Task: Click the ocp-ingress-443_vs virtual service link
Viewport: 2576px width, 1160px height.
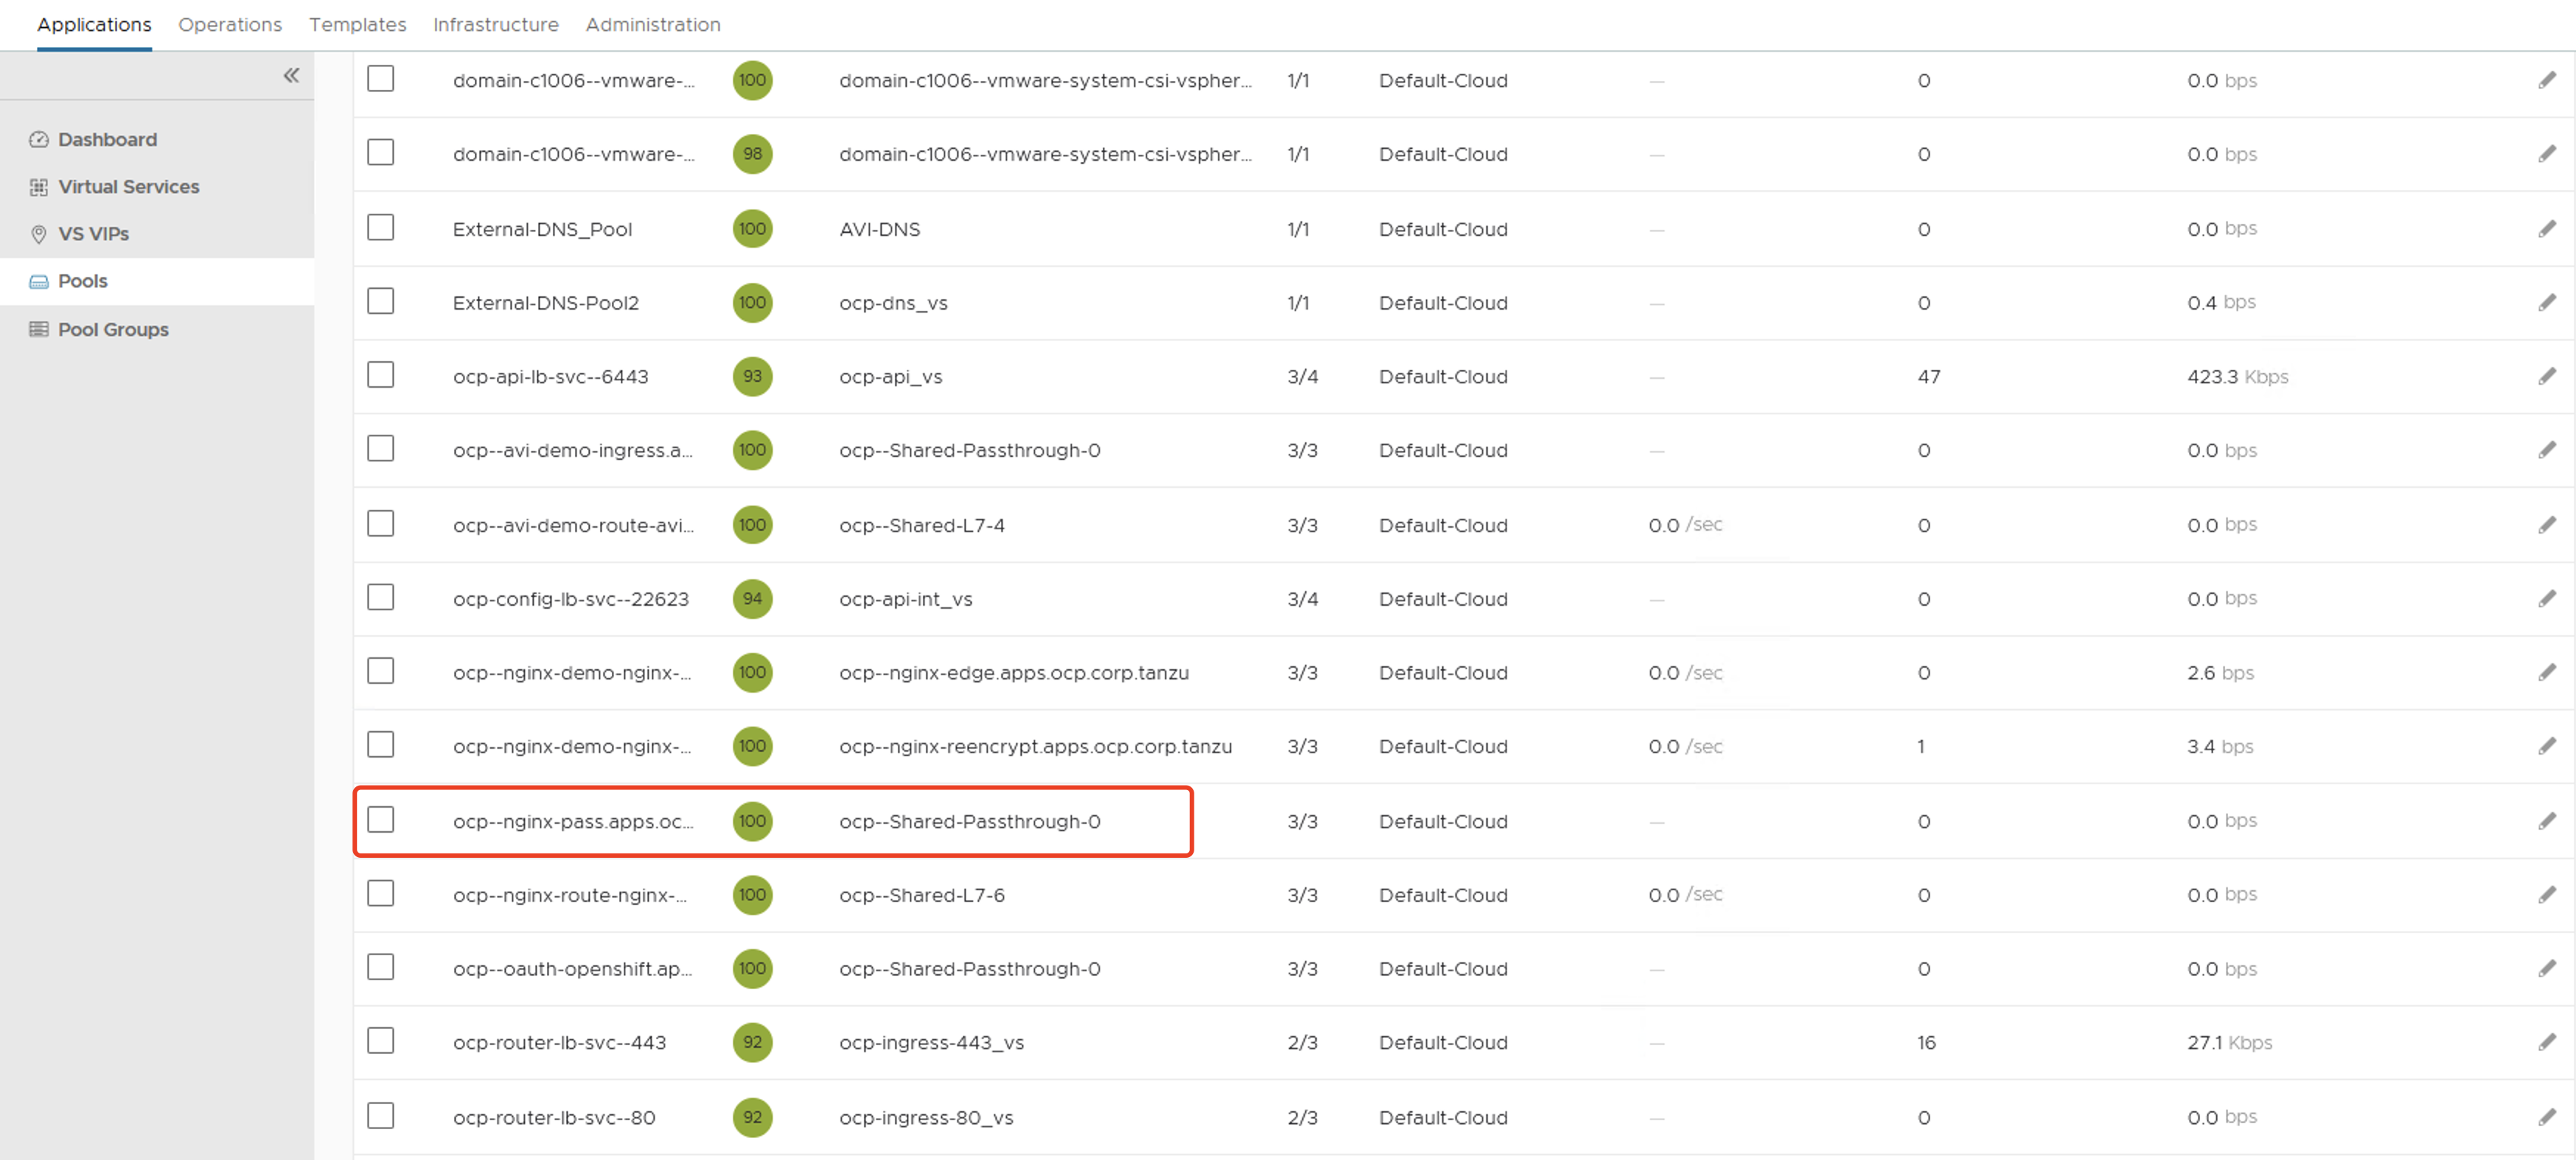Action: tap(931, 1043)
